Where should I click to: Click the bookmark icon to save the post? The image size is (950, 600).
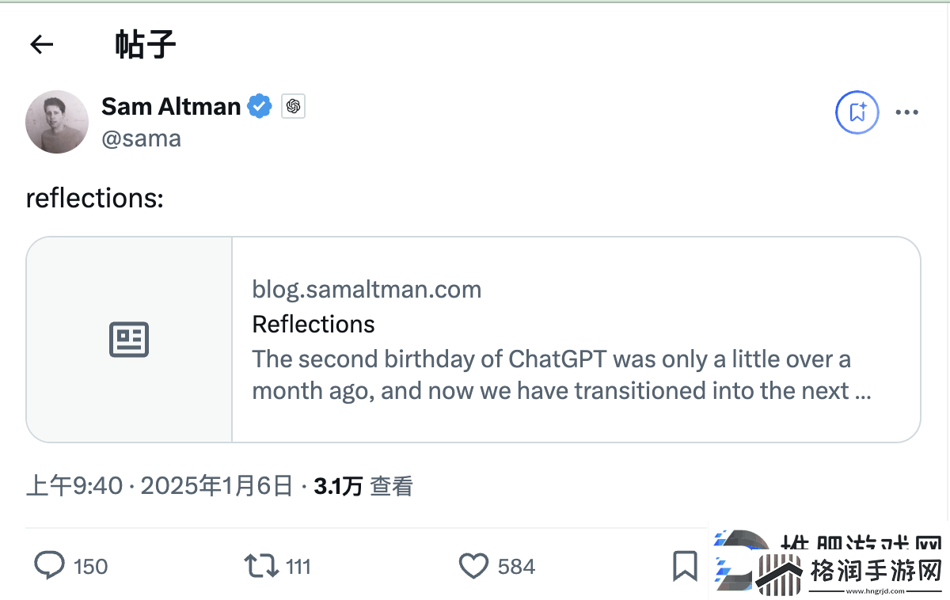tap(685, 566)
